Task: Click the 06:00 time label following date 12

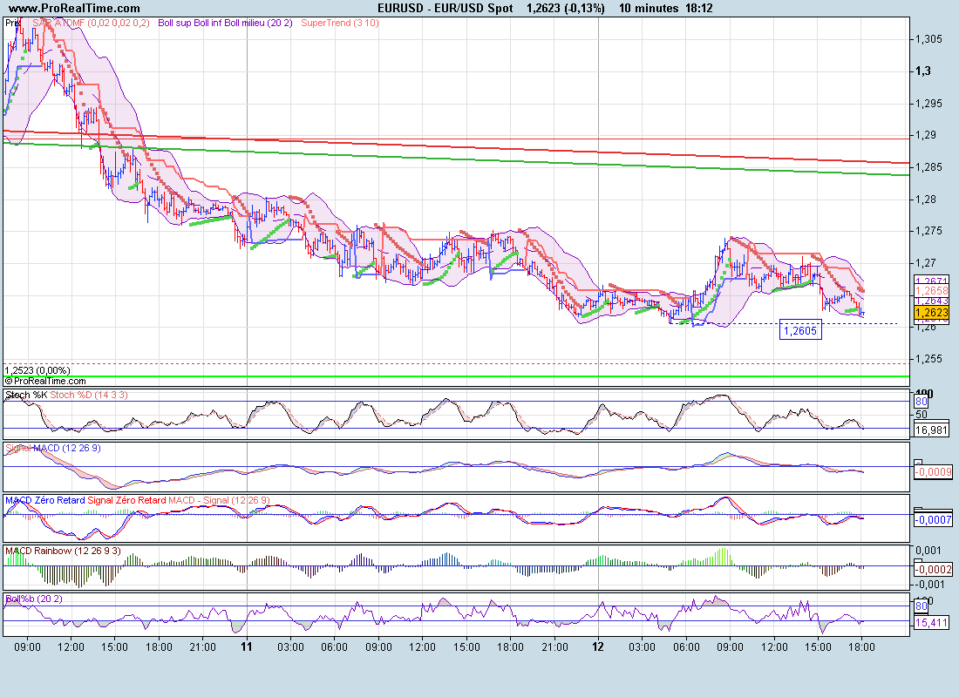Action: pyautogui.click(x=686, y=646)
